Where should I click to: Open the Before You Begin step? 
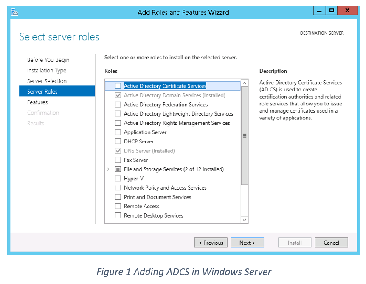(x=48, y=60)
